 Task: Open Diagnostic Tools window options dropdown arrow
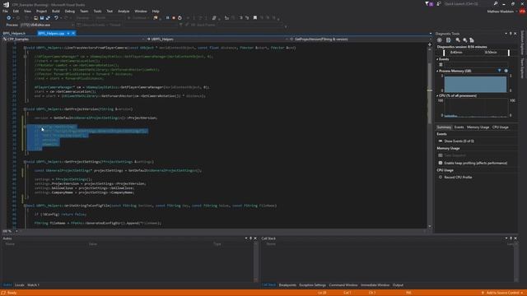(506, 34)
